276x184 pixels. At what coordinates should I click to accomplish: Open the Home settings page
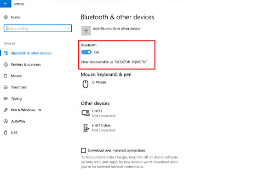16,17
